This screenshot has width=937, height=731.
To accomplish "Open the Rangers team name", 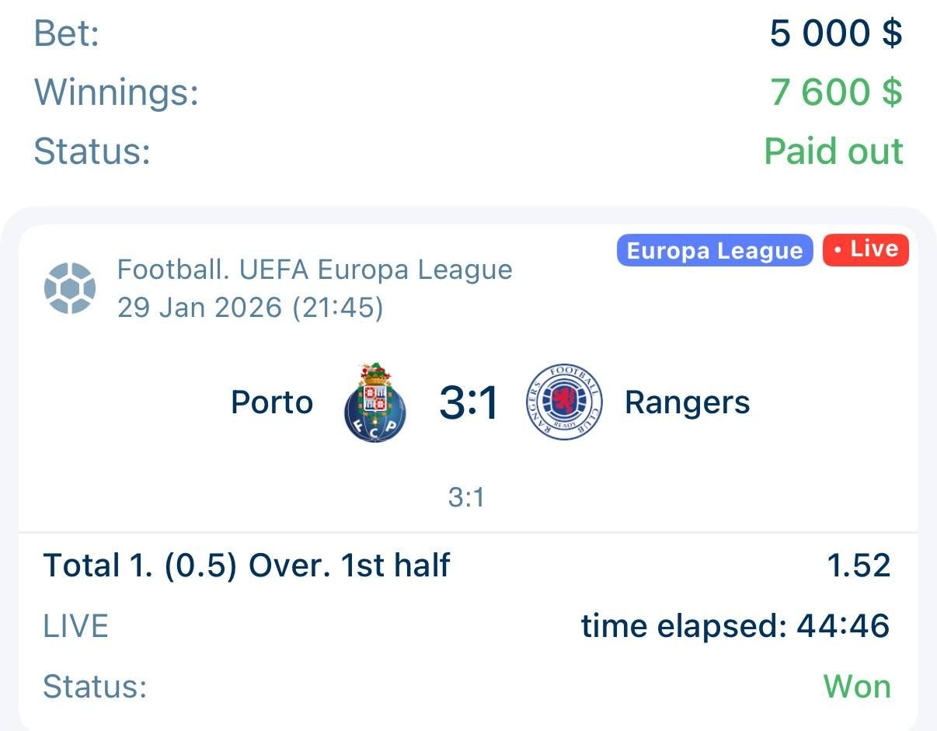I will point(688,403).
